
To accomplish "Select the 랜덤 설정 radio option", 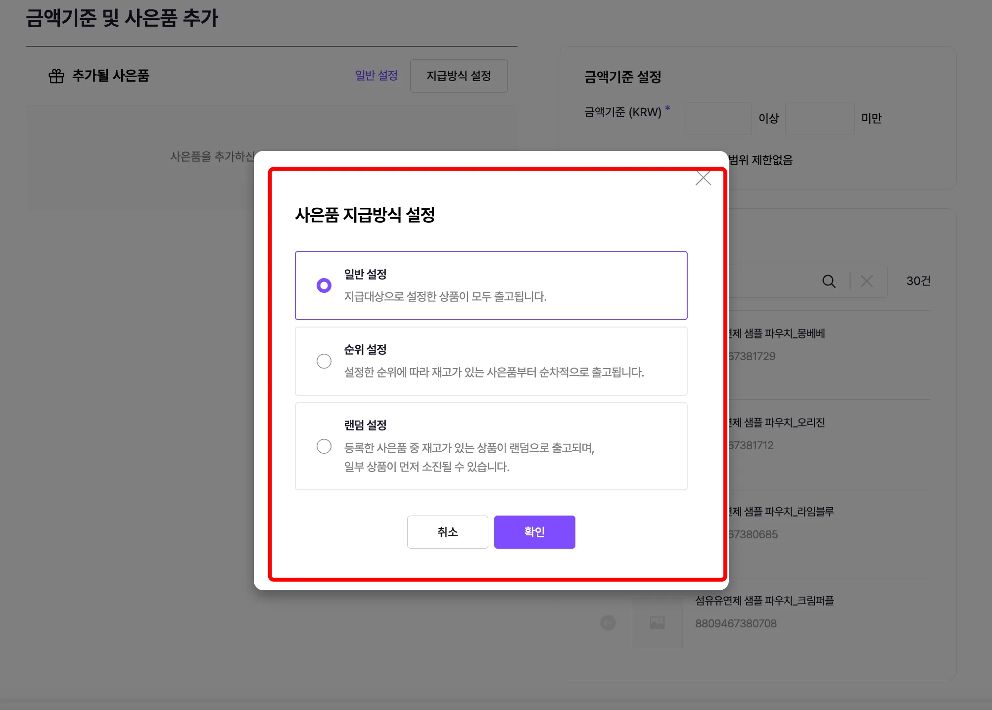I will tap(324, 446).
